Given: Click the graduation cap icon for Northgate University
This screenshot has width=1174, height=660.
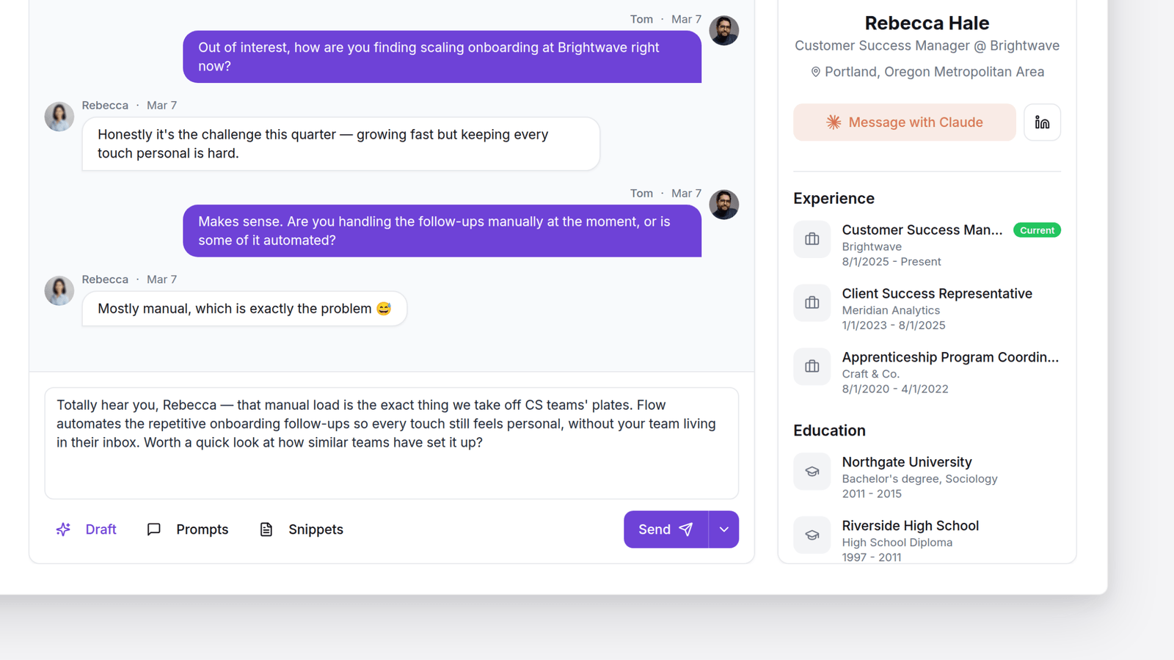Looking at the screenshot, I should [812, 472].
